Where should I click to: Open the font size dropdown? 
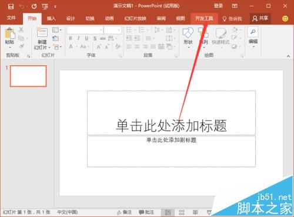click(119, 30)
